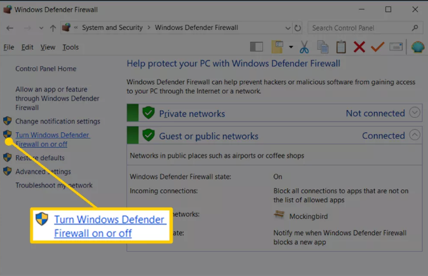Open the File menu

click(9, 47)
